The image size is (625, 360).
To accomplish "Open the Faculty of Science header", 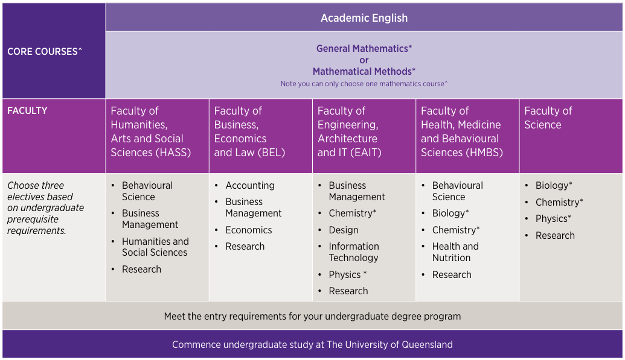I will [x=571, y=136].
